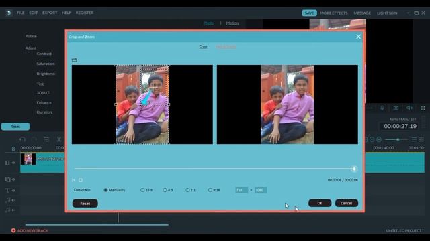Click the microphone voiceover icon
Image resolution: width=430 pixels, height=241 pixels.
[382, 108]
